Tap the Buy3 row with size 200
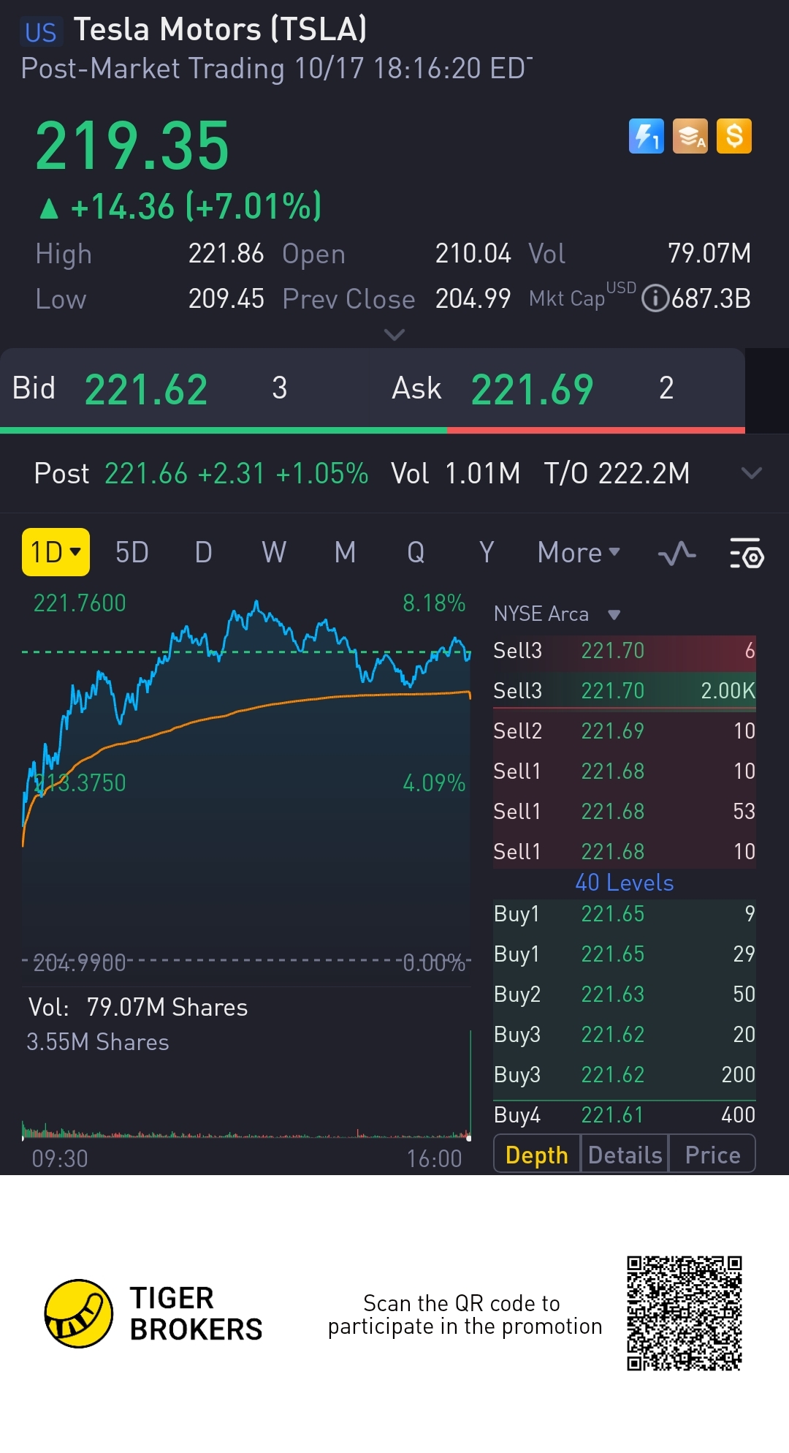Viewport: 789px width, 1453px height. coord(625,1074)
